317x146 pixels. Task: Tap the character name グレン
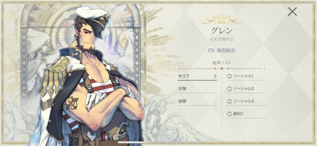click(222, 30)
